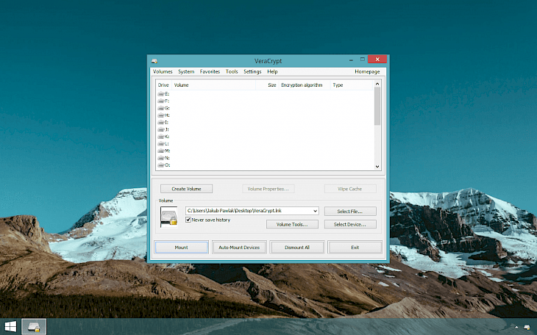Click the Type column header
537x335 pixels.
tap(352, 85)
